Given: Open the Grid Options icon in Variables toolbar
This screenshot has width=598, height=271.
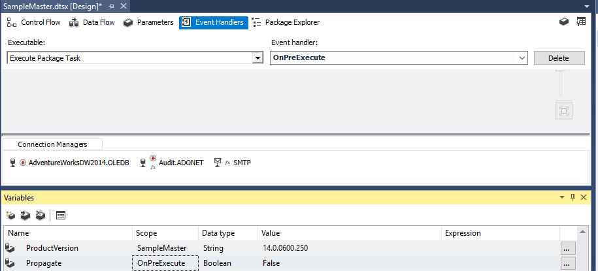Looking at the screenshot, I should [x=61, y=215].
